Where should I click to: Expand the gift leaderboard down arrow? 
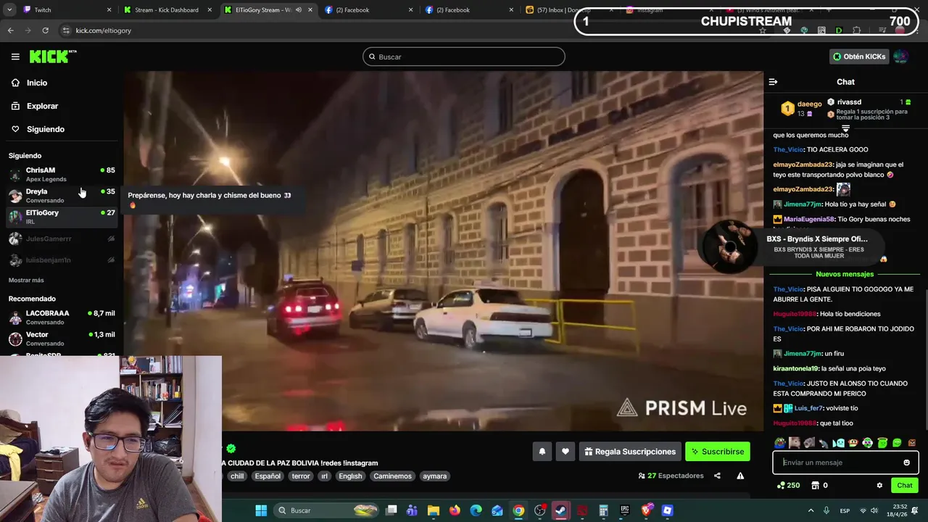(845, 128)
